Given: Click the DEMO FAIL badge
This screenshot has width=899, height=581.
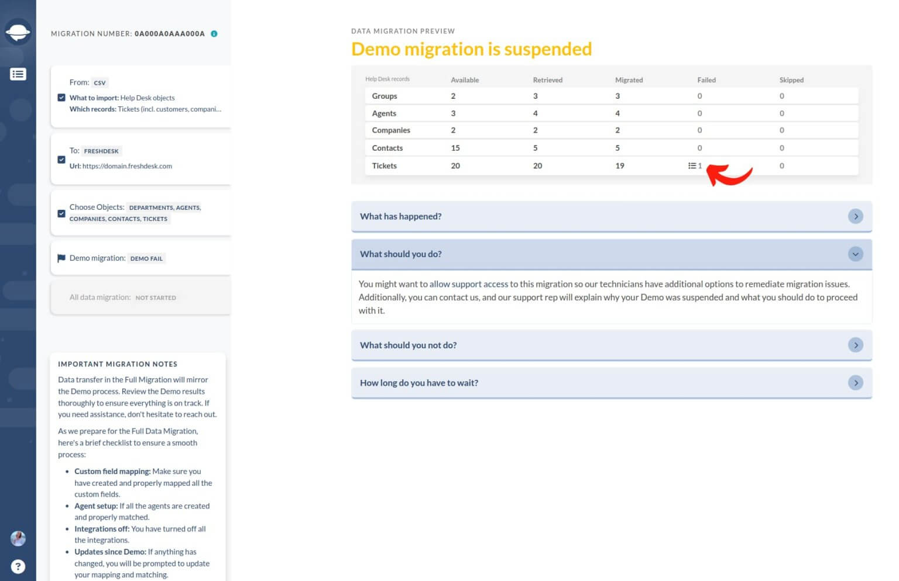Looking at the screenshot, I should coord(146,258).
